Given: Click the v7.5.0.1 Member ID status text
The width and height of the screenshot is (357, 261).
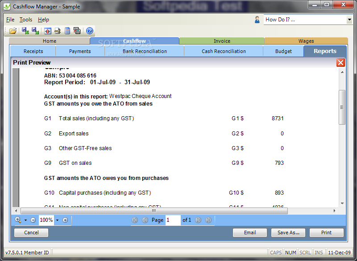Looking at the screenshot, I should (27, 253).
